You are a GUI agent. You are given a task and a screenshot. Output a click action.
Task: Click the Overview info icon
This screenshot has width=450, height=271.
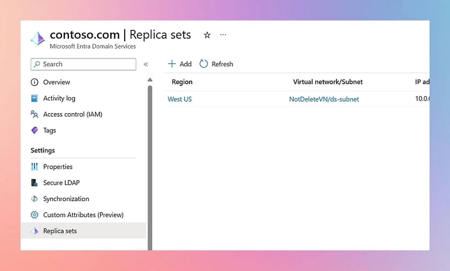pos(34,82)
